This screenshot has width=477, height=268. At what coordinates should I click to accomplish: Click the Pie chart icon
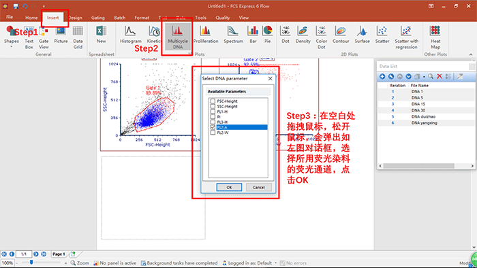coord(267,35)
